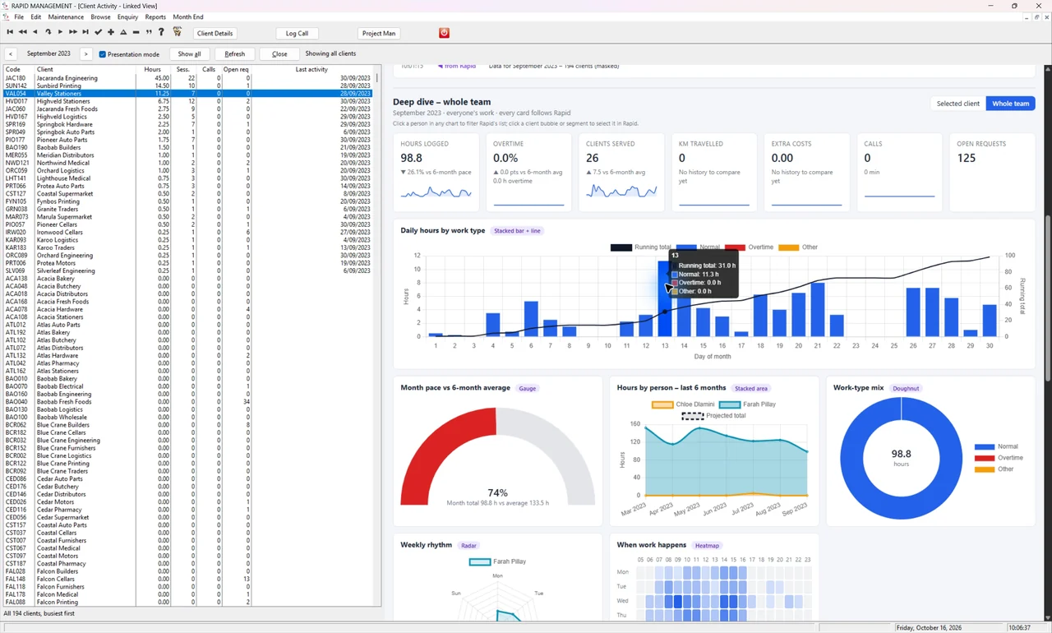Click the checkmark save icon in toolbar

[99, 32]
